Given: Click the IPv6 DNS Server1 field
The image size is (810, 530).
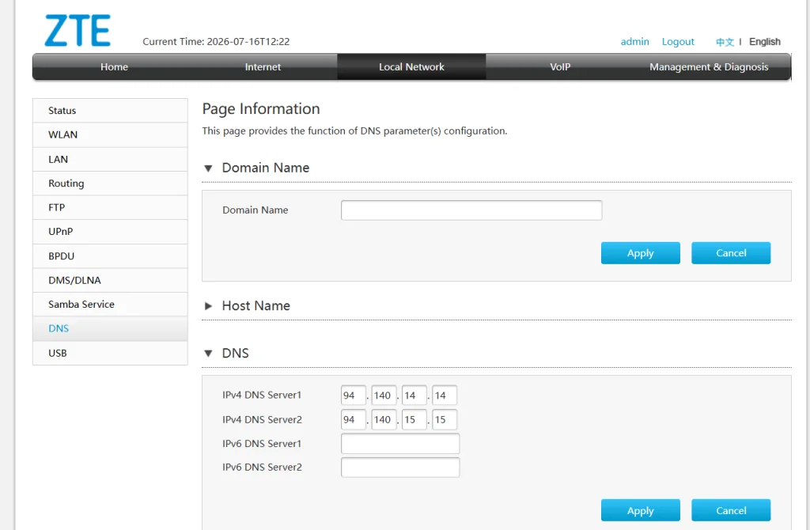Looking at the screenshot, I should click(399, 443).
